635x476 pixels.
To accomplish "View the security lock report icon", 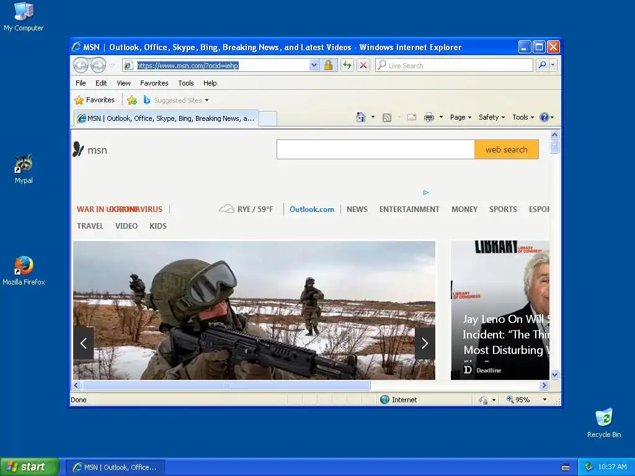I will 329,65.
